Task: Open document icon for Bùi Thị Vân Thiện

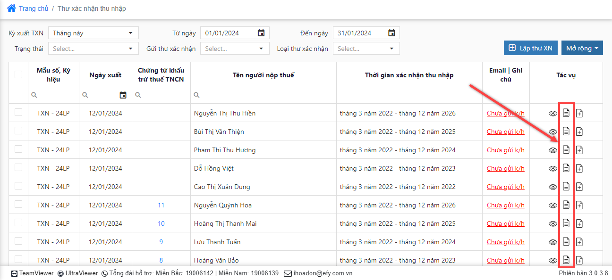Action: [x=566, y=132]
